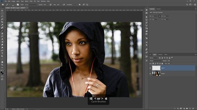Select the Blur tool
The image size is (197, 110).
tap(2, 45)
